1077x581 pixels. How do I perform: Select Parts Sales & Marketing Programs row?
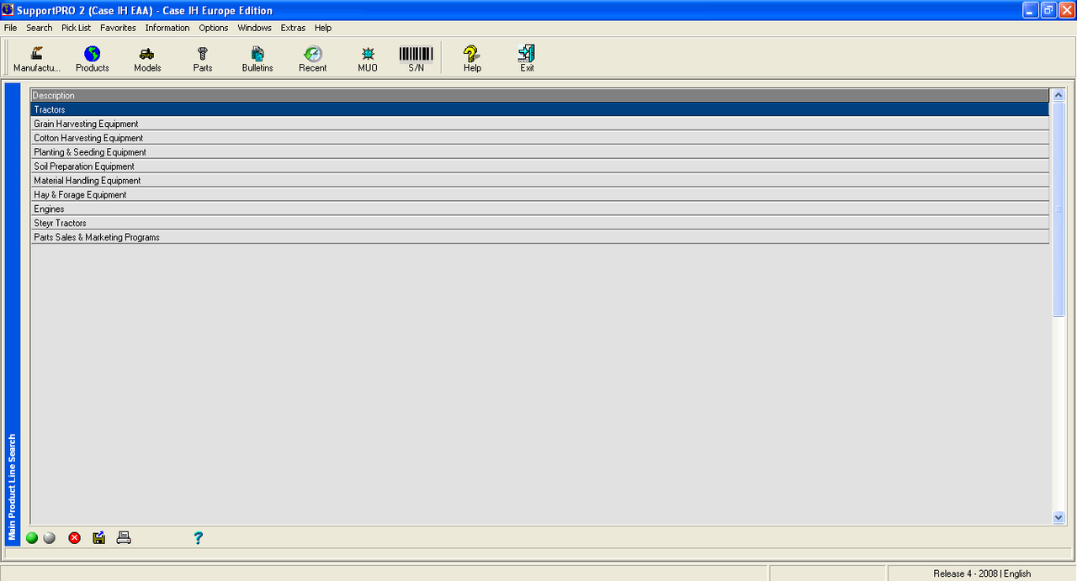tap(539, 238)
